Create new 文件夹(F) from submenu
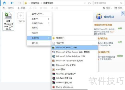This screenshot has height=90, width=125. click(x=75, y=38)
